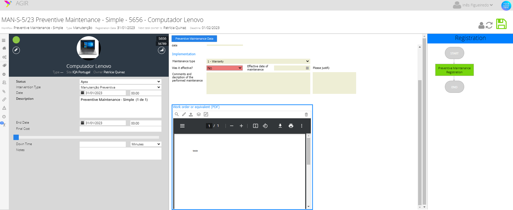Viewport: 513px width, 210px height.
Task: Click the End Date time field 00:00
Action: 146,123
